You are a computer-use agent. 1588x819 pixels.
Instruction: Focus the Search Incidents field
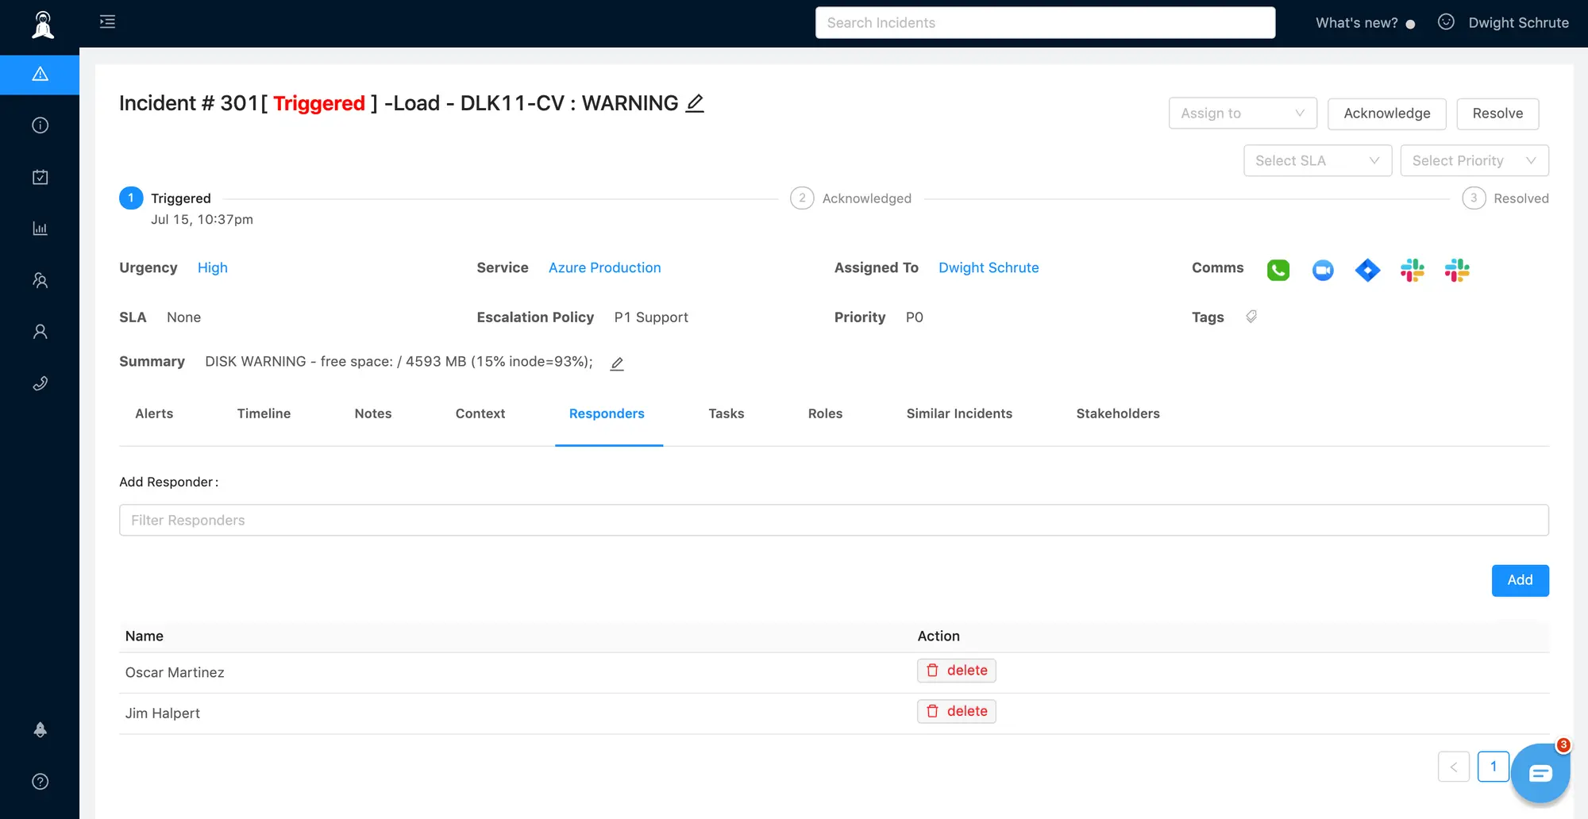pos(1045,22)
